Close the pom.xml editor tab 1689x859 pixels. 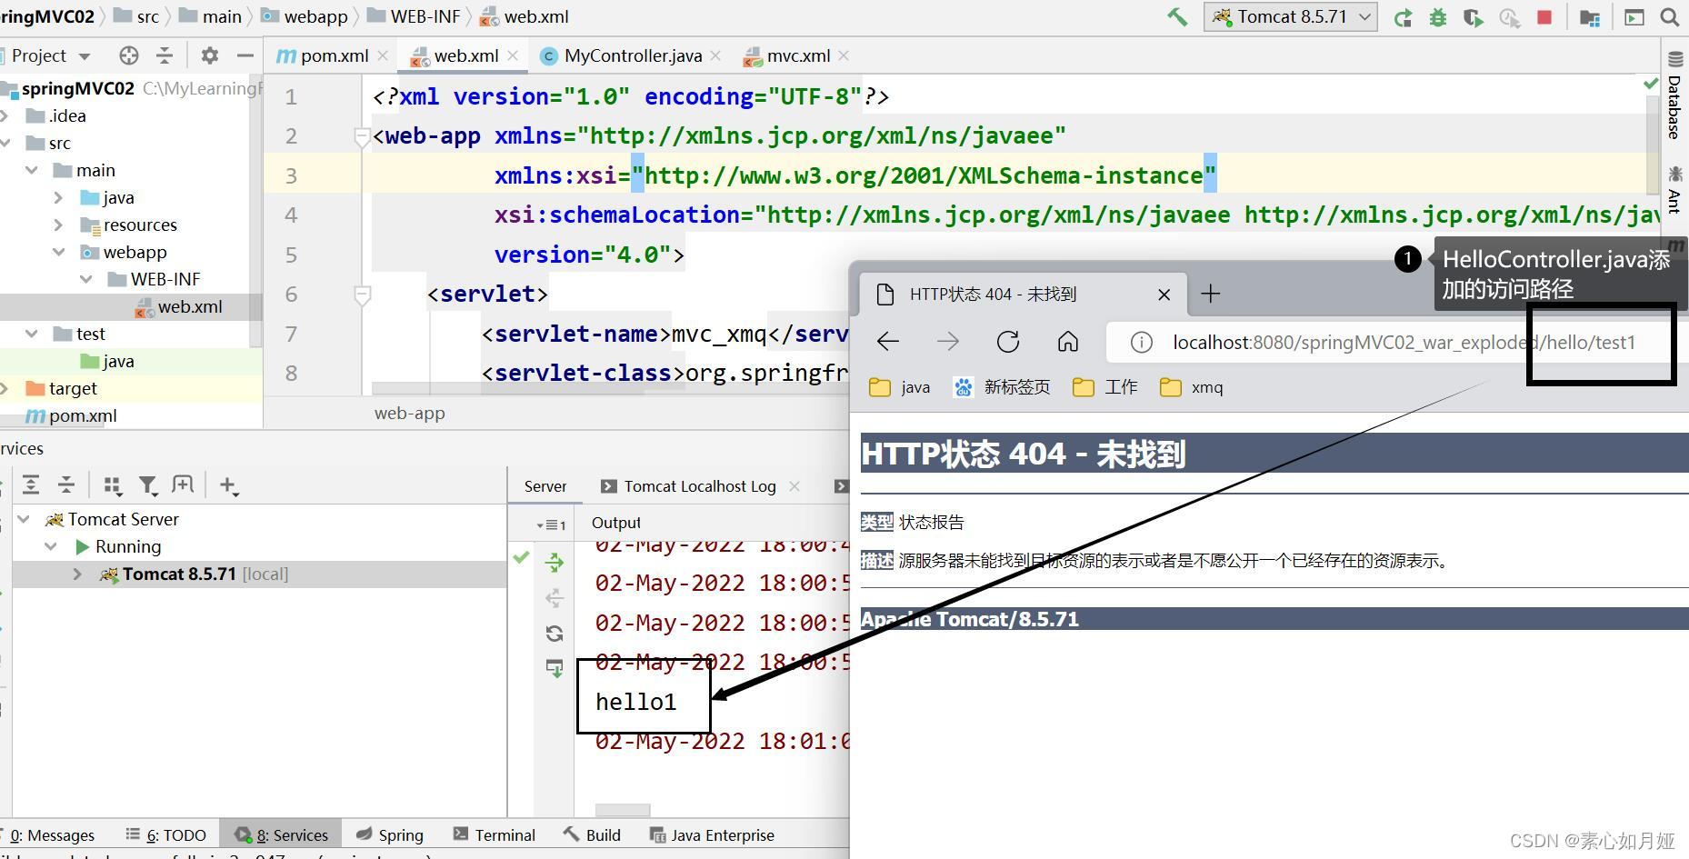383,55
